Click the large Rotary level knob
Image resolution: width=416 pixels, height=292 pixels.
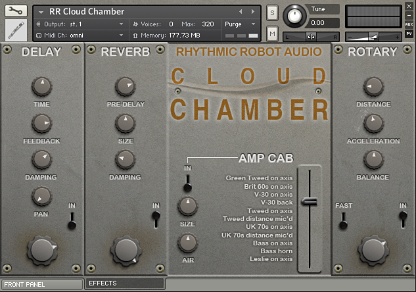coord(373,250)
